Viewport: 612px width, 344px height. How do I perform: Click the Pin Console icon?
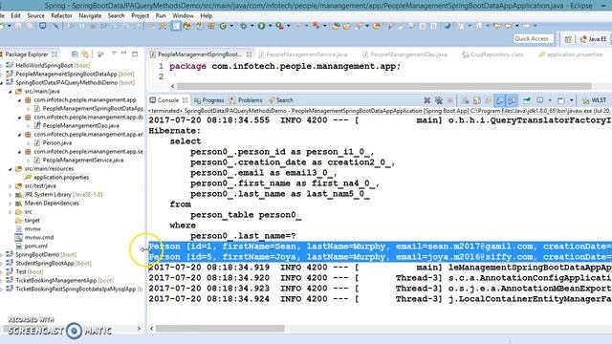pyautogui.click(x=527, y=100)
